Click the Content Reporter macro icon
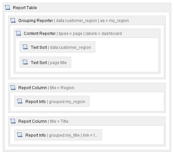 click(x=18, y=33)
